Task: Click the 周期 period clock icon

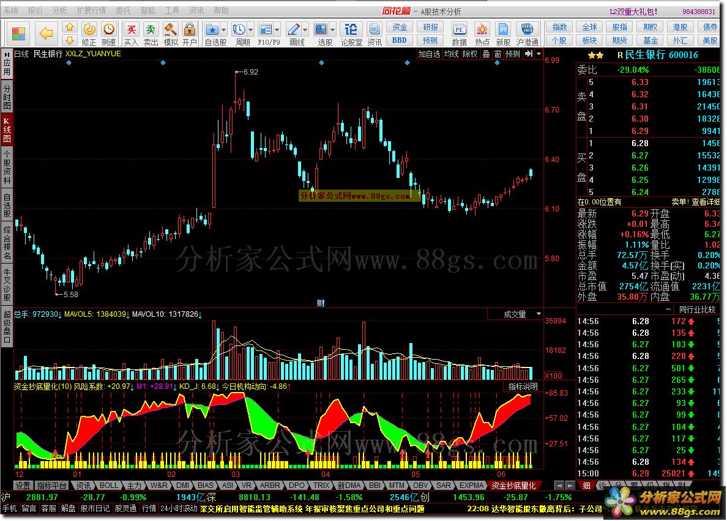Action: [x=239, y=30]
